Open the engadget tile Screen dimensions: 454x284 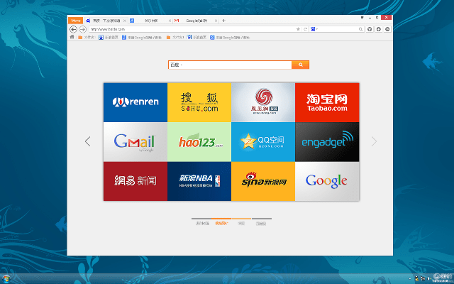(327, 142)
